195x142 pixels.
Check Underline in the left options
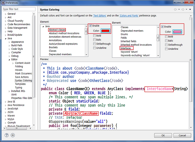click(x=95, y=48)
